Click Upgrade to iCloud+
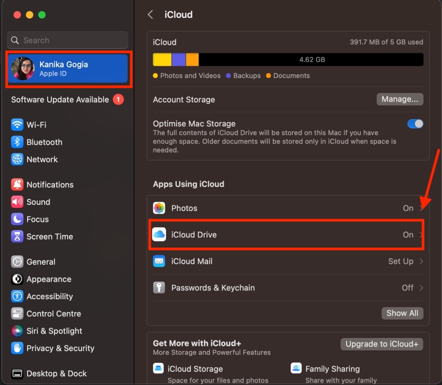Screen dimensions: 442x385 pyautogui.click(x=381, y=344)
